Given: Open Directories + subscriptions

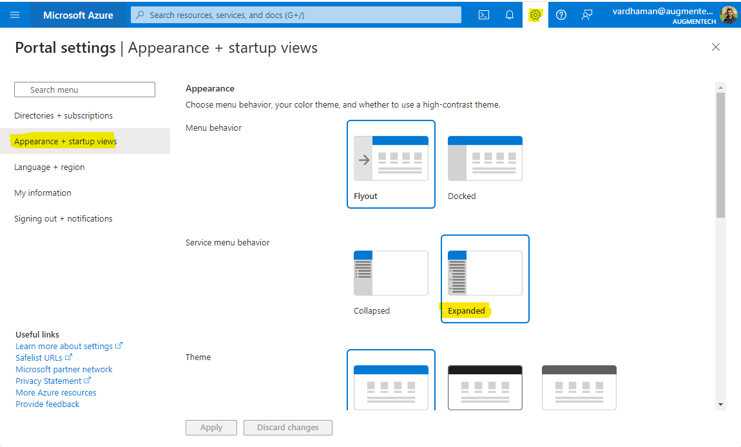Looking at the screenshot, I should pyautogui.click(x=63, y=115).
